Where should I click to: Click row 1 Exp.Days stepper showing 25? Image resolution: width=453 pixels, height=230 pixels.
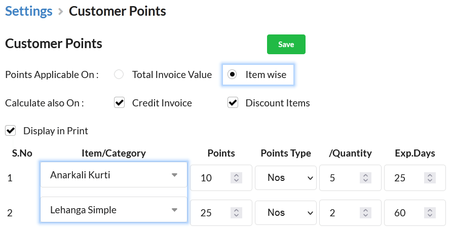click(x=430, y=178)
